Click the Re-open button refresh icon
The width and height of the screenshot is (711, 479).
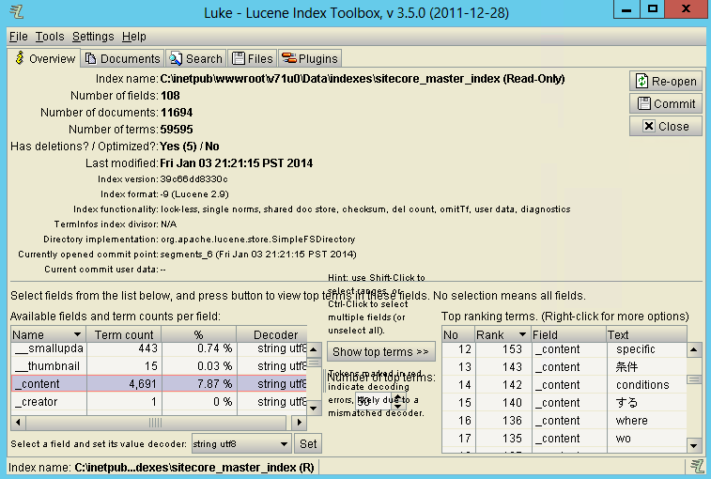point(641,81)
